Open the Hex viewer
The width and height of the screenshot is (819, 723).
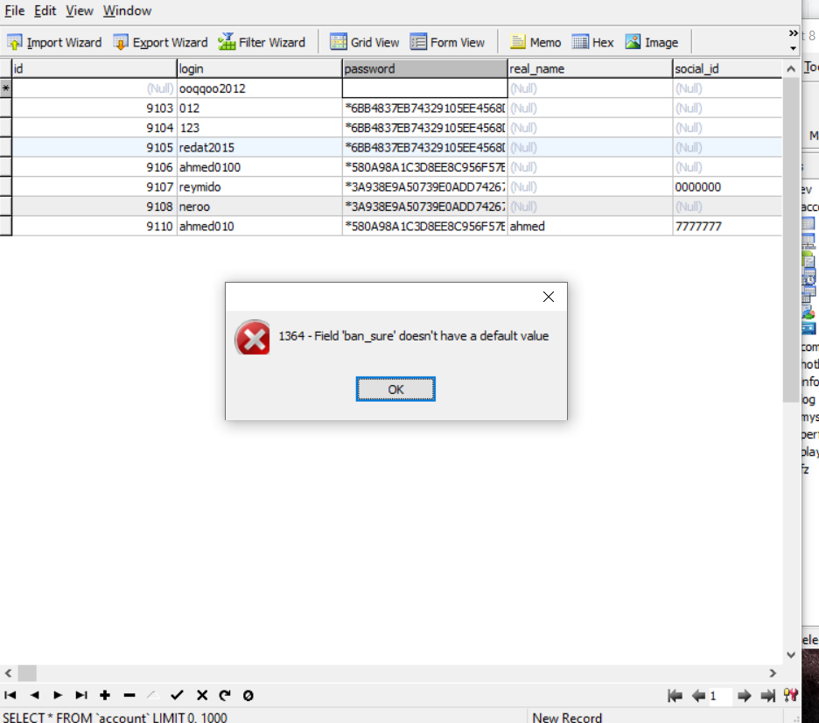tap(593, 42)
